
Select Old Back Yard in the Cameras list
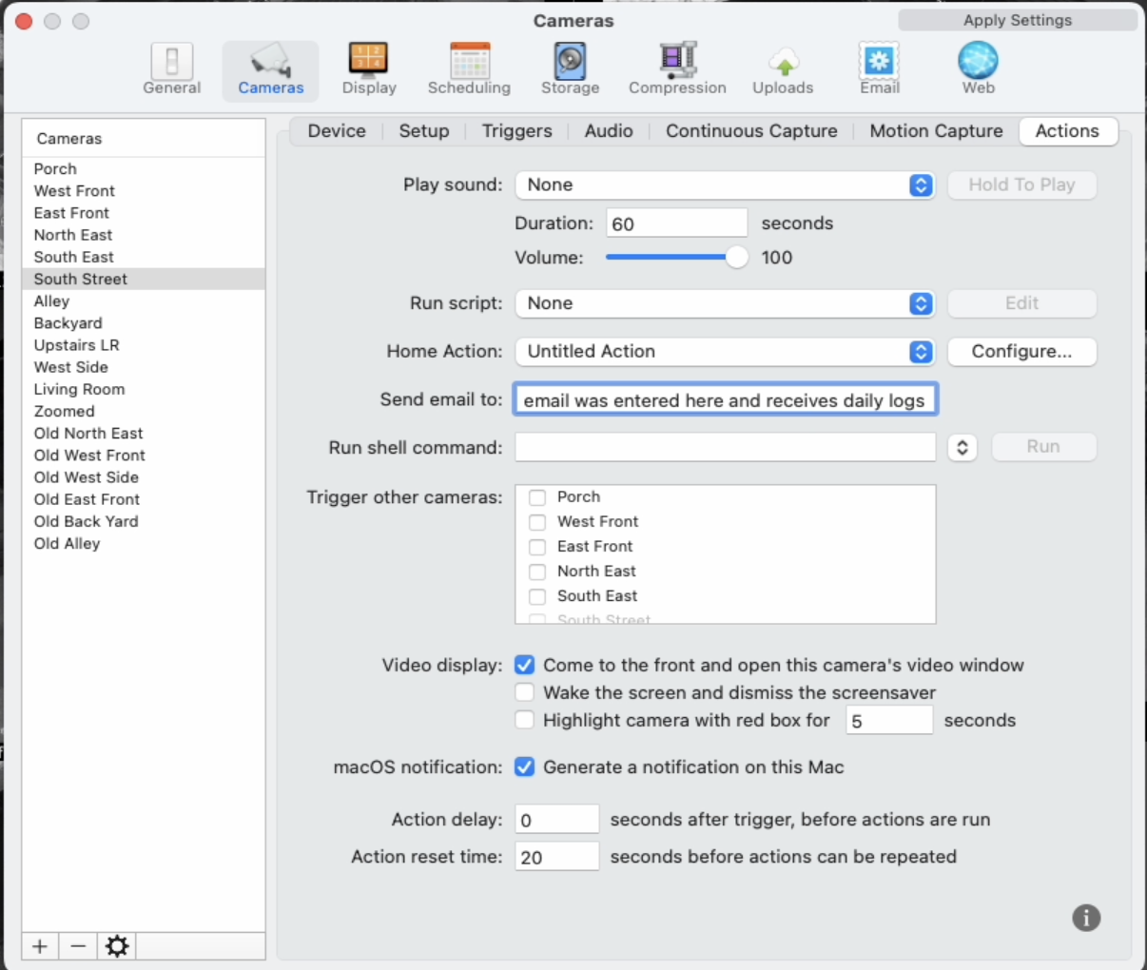144,521
